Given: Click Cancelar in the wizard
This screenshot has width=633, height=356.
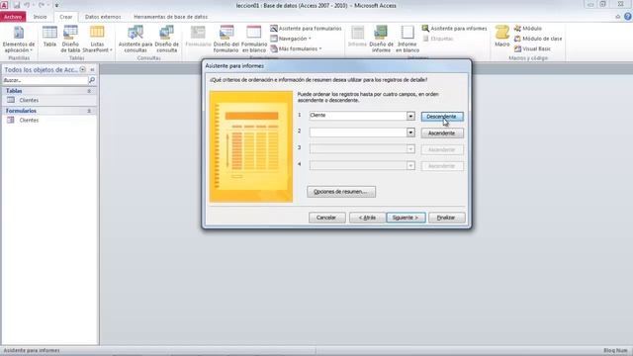Looking at the screenshot, I should [326, 218].
